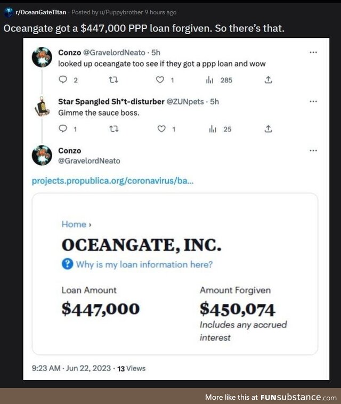341x404 pixels.
Task: Share the ZUNpets tweet
Action: (268, 128)
